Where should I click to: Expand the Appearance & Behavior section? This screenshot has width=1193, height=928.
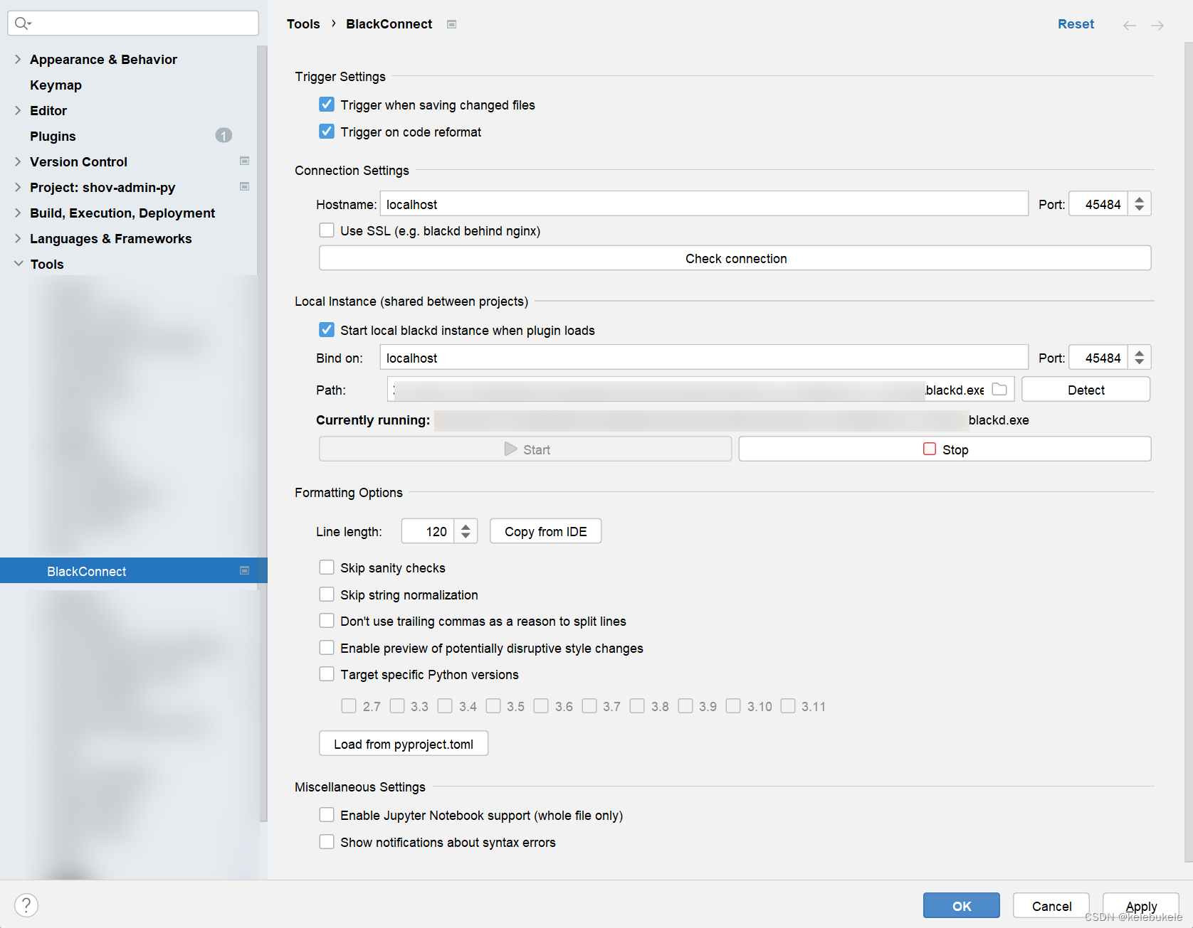[x=17, y=59]
